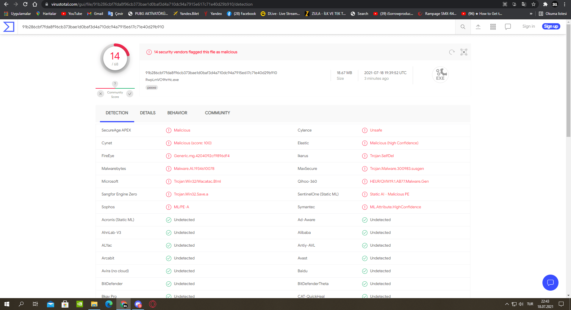Screen dimensions: 571x310
Task: Vote harmless with the checkmark community button
Action: (x=130, y=94)
